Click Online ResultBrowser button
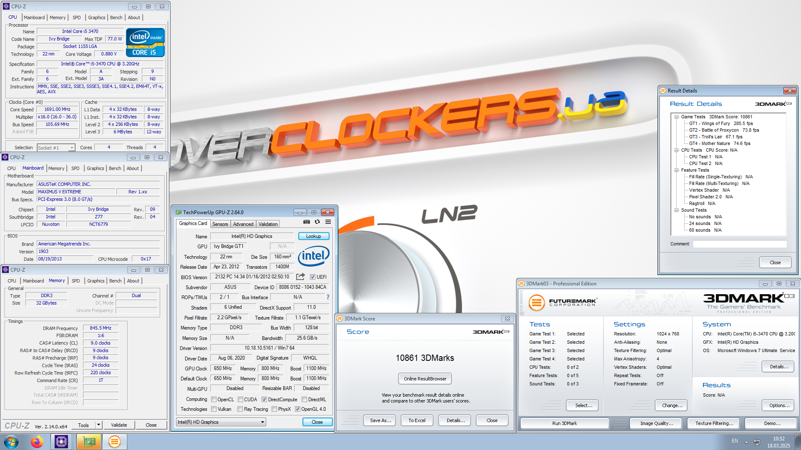This screenshot has width=801, height=450. [x=425, y=379]
